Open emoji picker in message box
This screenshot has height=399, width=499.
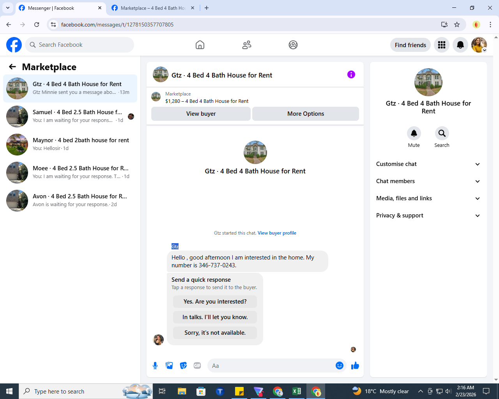[x=340, y=365]
